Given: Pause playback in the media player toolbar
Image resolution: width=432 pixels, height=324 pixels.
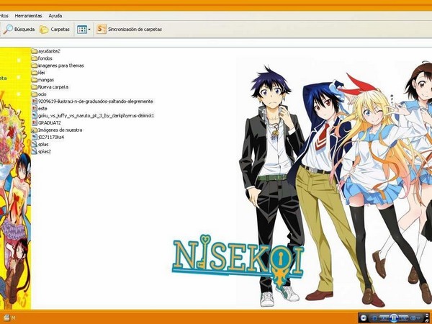Looking at the screenshot, I should [394, 318].
